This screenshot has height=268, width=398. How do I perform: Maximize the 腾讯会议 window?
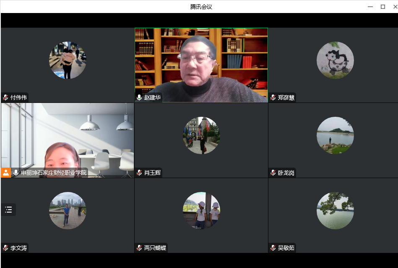[x=382, y=6]
